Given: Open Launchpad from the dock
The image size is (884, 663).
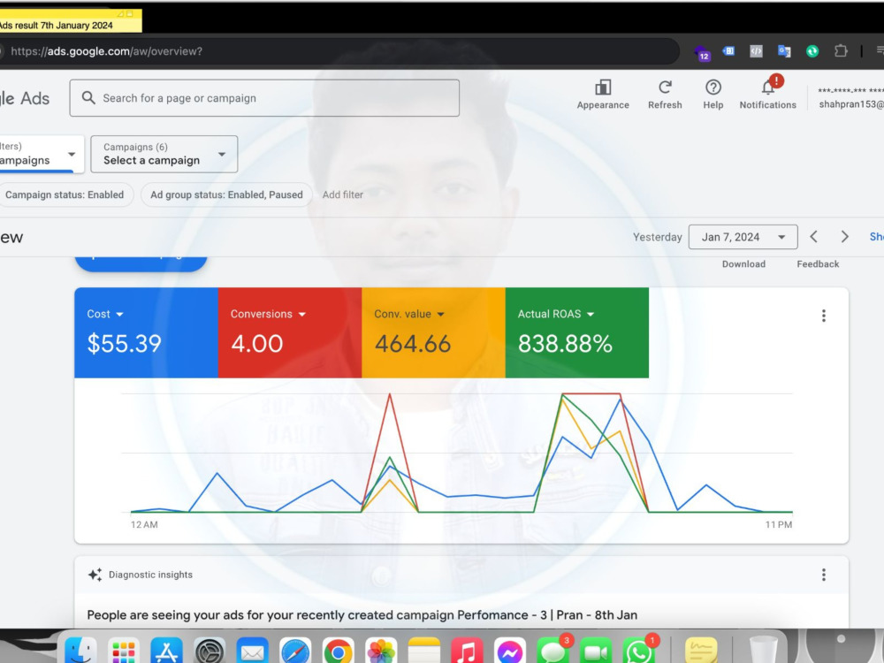Looking at the screenshot, I should pos(124,652).
